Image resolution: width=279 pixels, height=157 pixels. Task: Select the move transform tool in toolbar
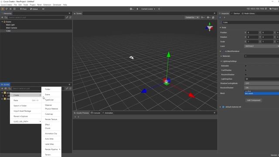(3, 9)
